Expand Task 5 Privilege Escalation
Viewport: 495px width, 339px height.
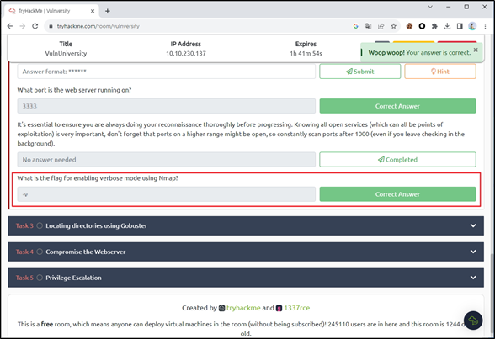click(x=246, y=278)
